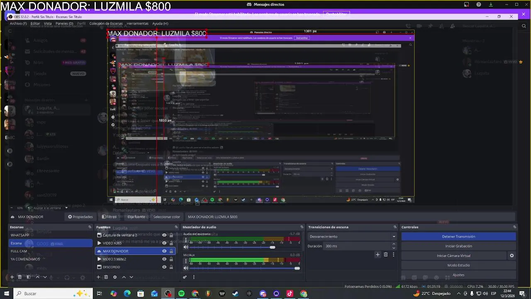Click Mic/Aux volume slider
This screenshot has height=299, width=531.
pos(245,268)
